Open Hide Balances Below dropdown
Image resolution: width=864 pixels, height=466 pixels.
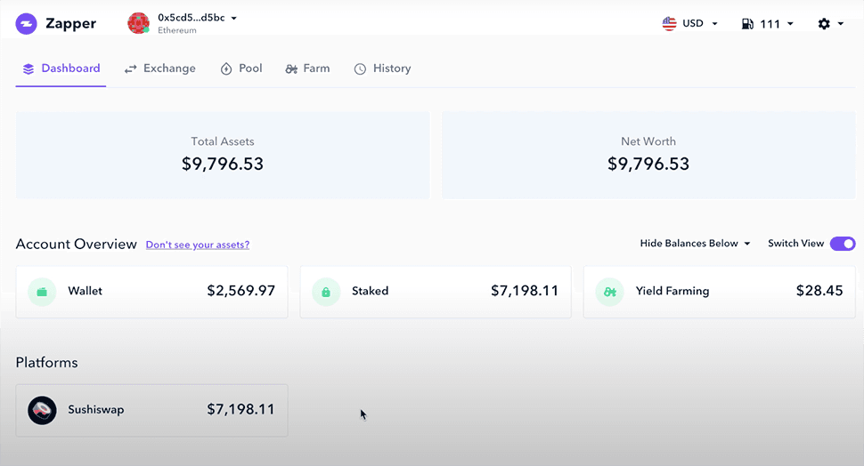695,244
